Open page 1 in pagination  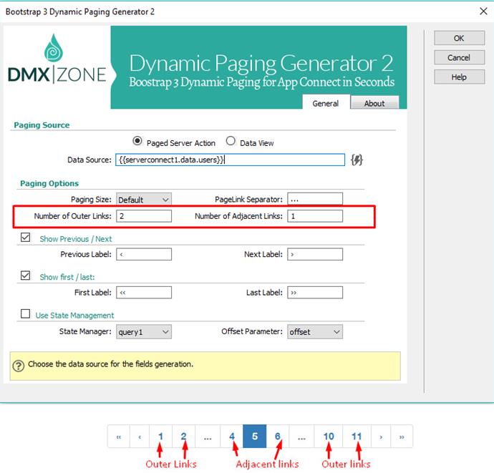pyautogui.click(x=160, y=437)
